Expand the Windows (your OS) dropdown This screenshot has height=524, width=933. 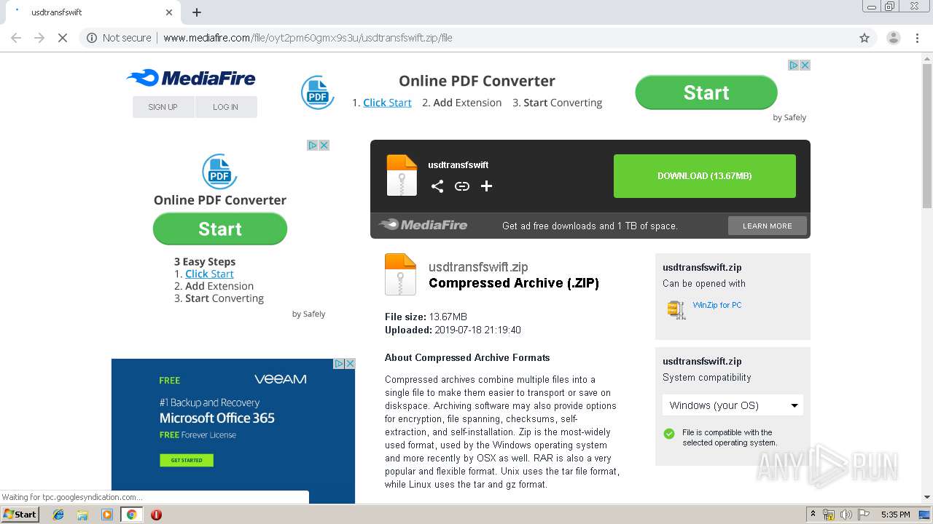[733, 405]
